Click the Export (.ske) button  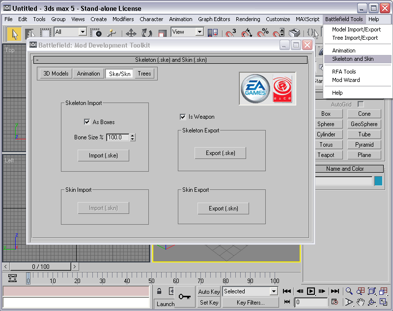[220, 153]
